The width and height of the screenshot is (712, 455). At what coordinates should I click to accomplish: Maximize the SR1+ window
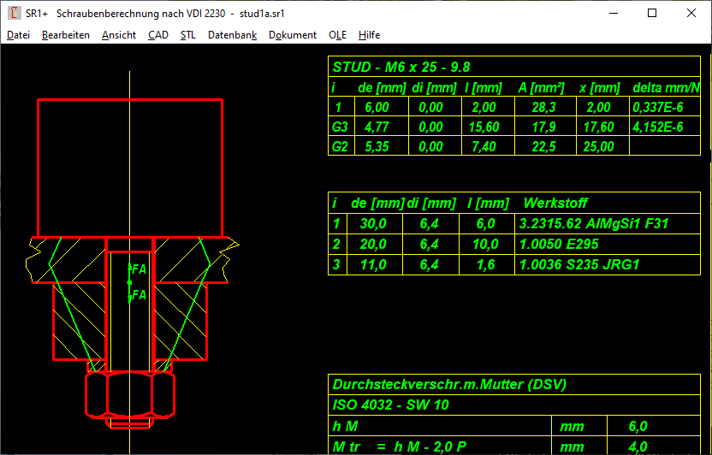[652, 13]
